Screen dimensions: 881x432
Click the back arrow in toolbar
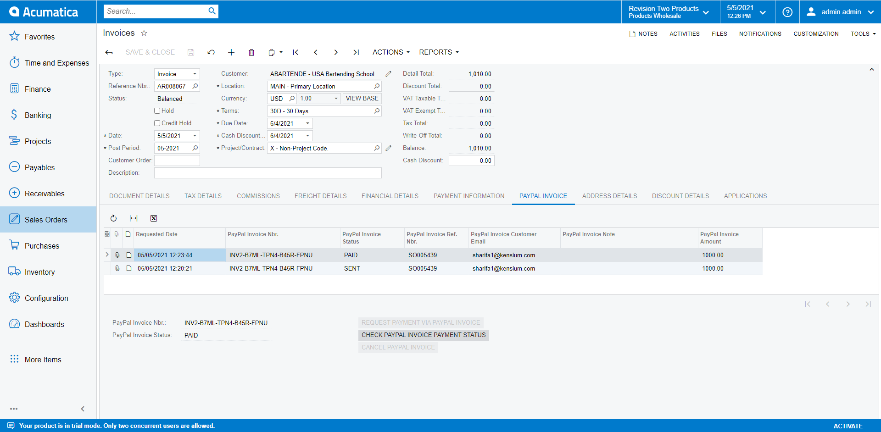[x=109, y=52]
